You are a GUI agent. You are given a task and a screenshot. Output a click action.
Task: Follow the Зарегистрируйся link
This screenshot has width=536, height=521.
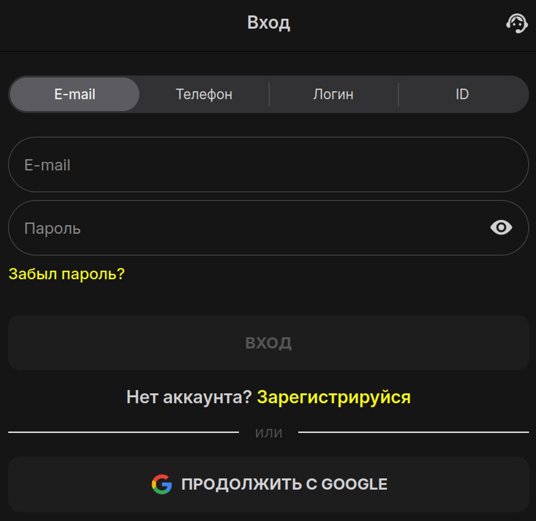point(333,397)
